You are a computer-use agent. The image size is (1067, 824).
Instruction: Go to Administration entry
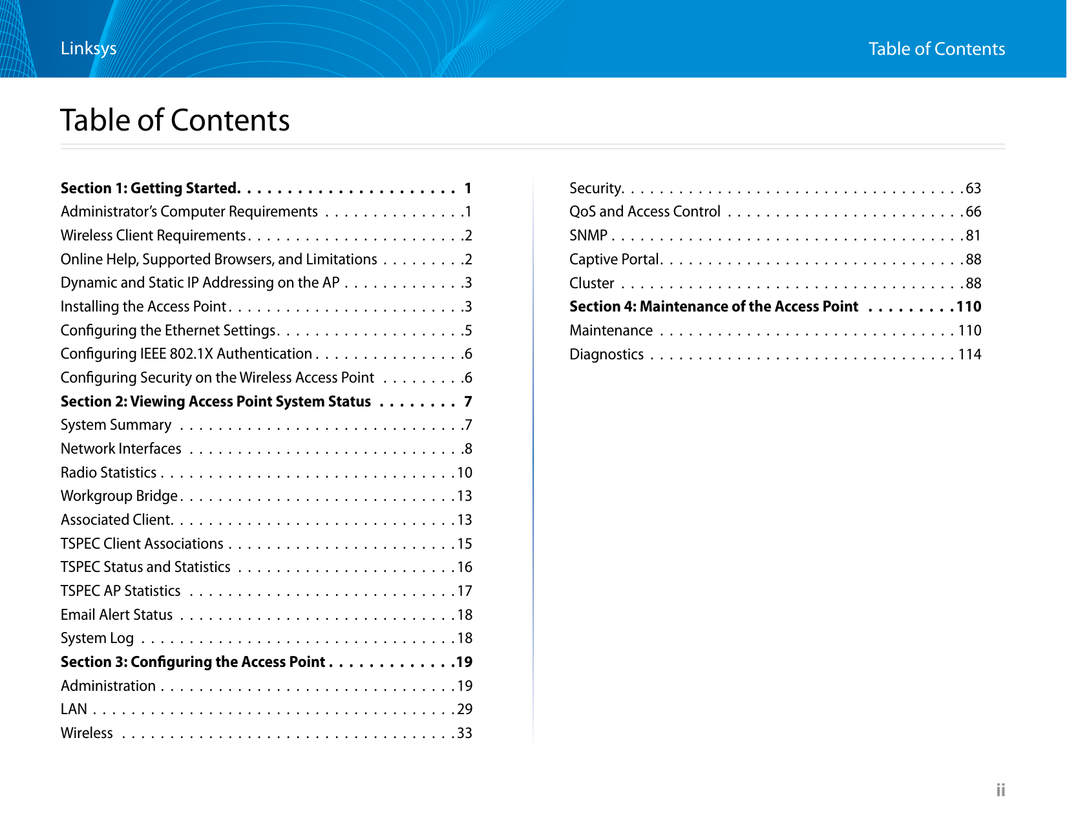pyautogui.click(x=266, y=686)
